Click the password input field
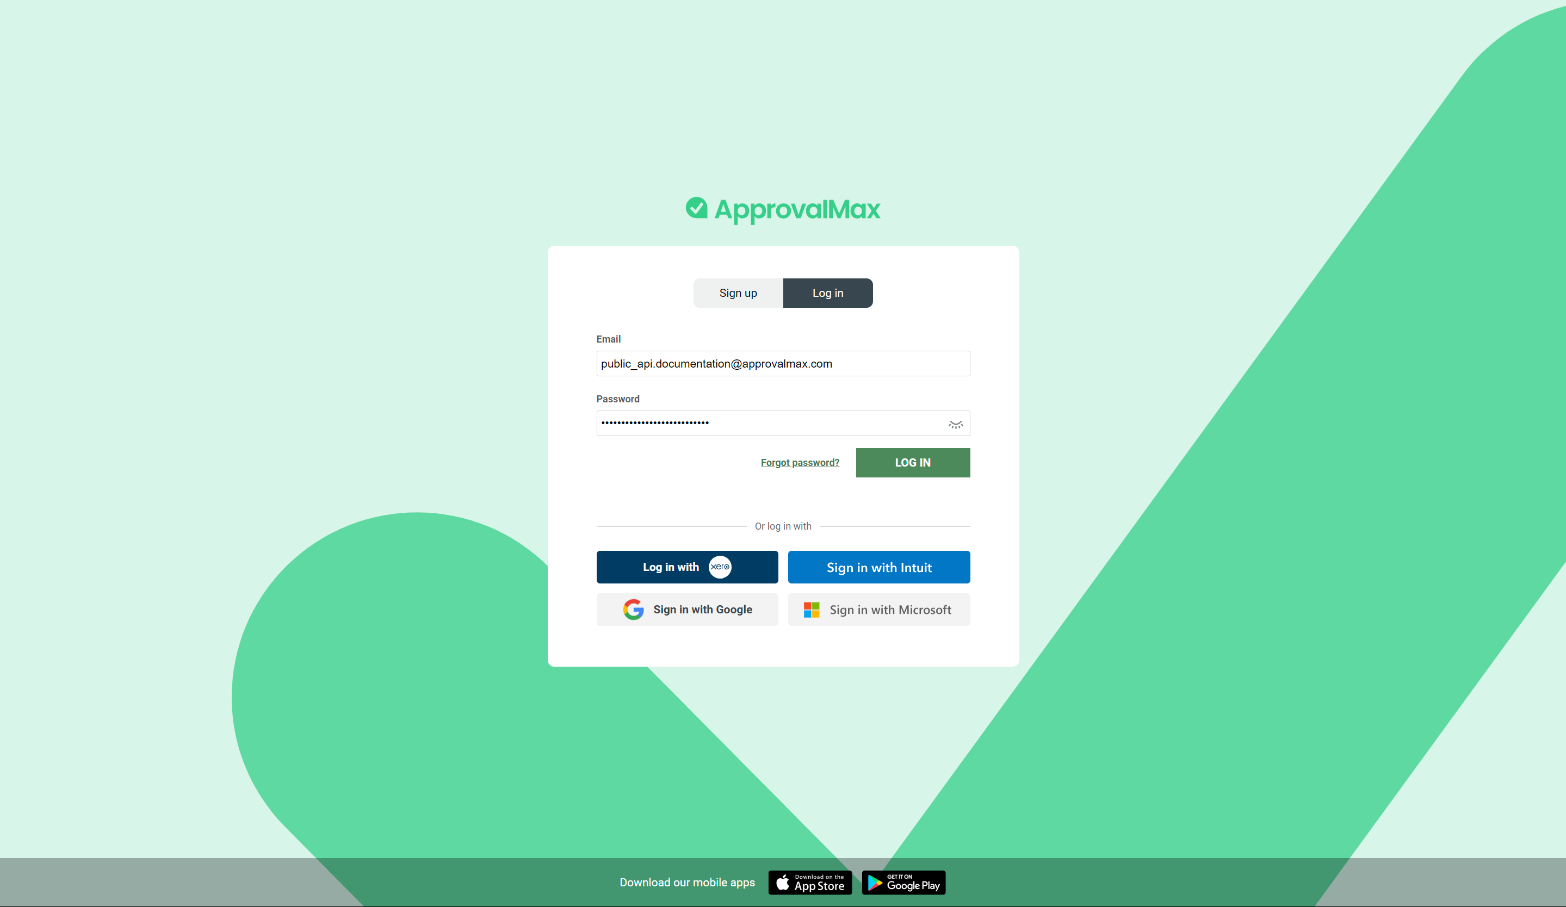 [x=783, y=423]
